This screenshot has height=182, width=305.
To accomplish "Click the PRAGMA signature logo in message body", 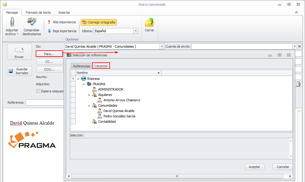I will pyautogui.click(x=32, y=140).
